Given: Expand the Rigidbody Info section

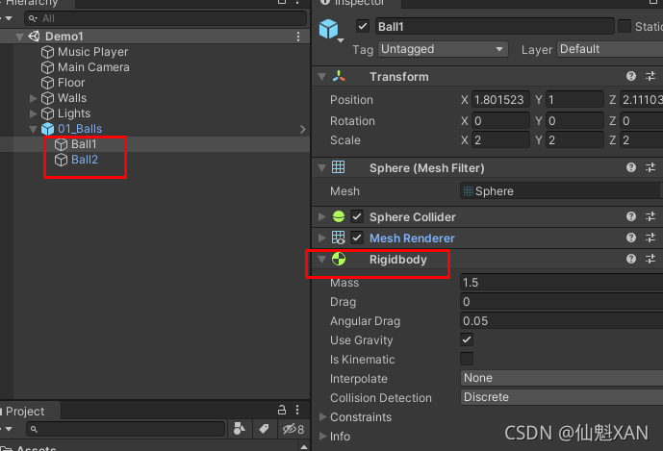Looking at the screenshot, I should point(322,437).
